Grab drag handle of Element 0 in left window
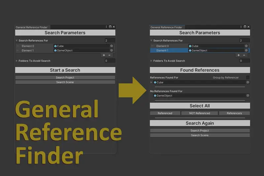Viewport: 264px width, 176px height. click(17, 46)
